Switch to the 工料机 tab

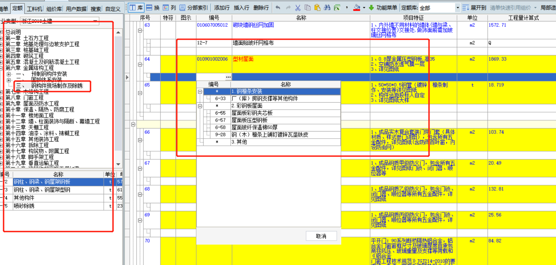[x=34, y=9]
